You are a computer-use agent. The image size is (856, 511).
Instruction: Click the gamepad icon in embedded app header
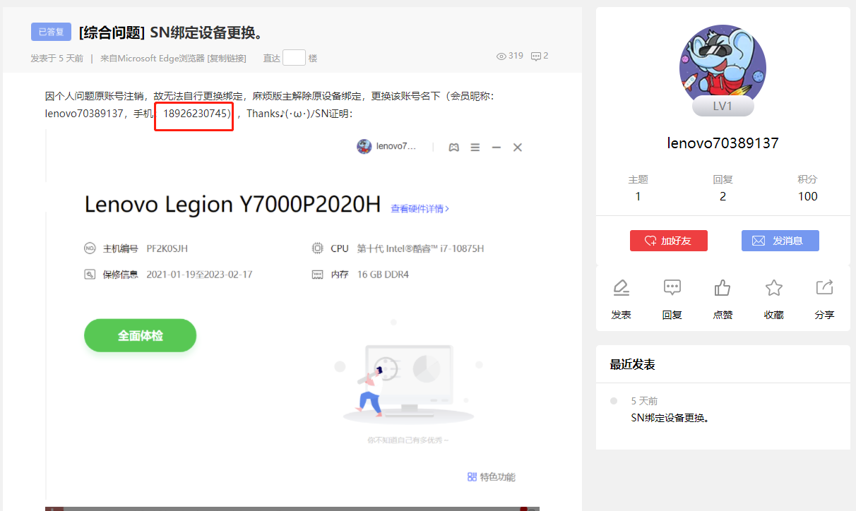click(x=454, y=147)
